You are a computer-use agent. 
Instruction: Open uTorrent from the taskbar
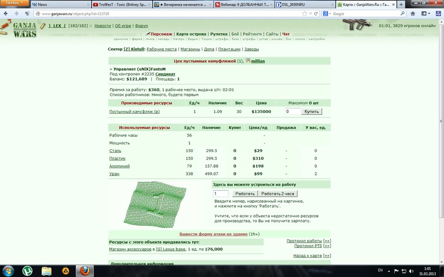coord(28,271)
